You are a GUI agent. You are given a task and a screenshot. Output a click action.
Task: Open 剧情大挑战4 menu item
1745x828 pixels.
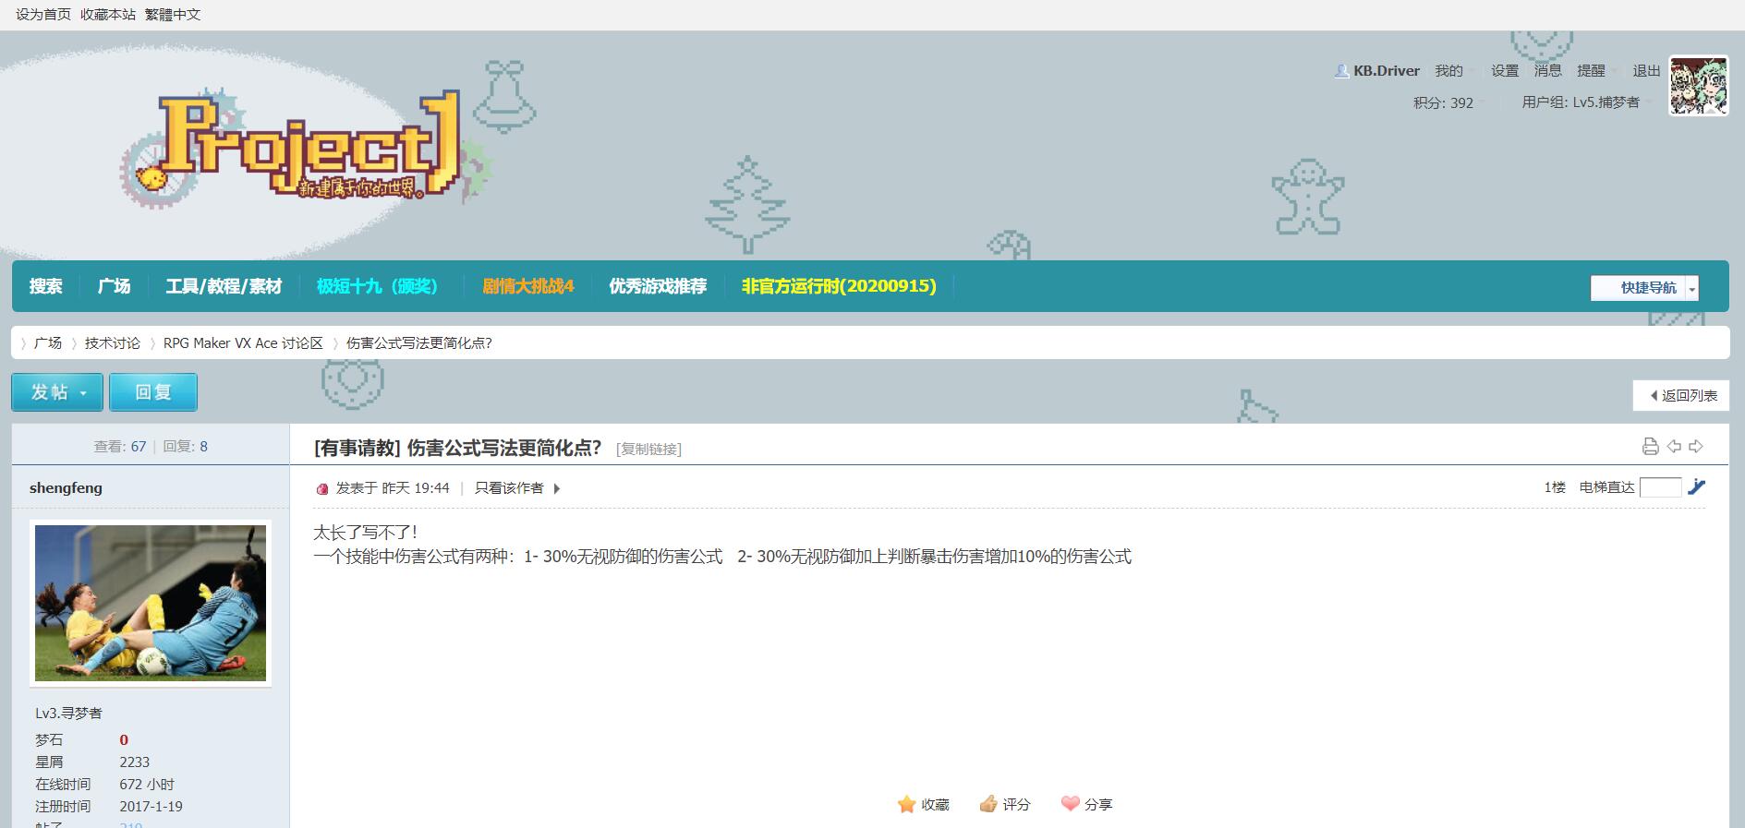tap(528, 286)
